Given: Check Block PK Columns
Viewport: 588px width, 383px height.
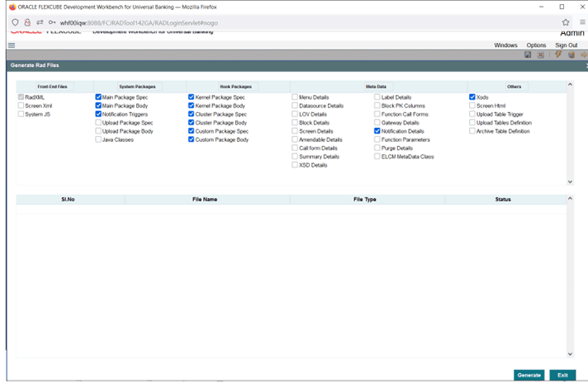Looking at the screenshot, I should [377, 106].
